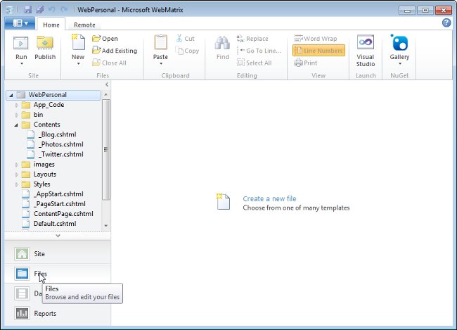
Task: Click the Redo arrow in title bar
Action: click(x=64, y=9)
